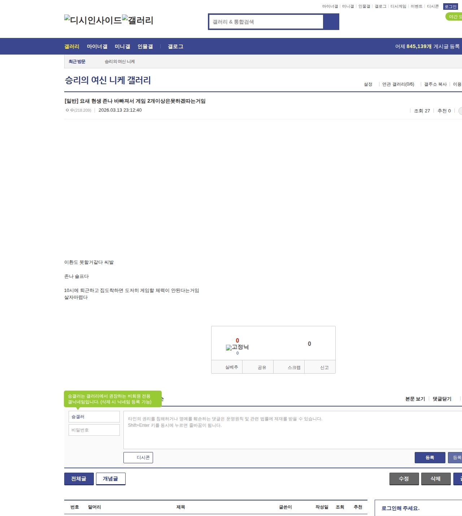
Task: Click the 스크랩 scrap button
Action: coord(289,367)
